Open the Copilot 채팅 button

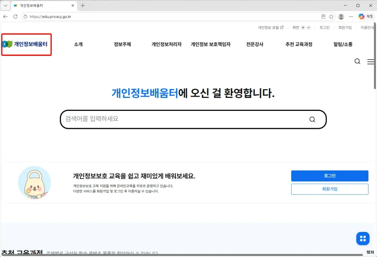tap(366, 17)
